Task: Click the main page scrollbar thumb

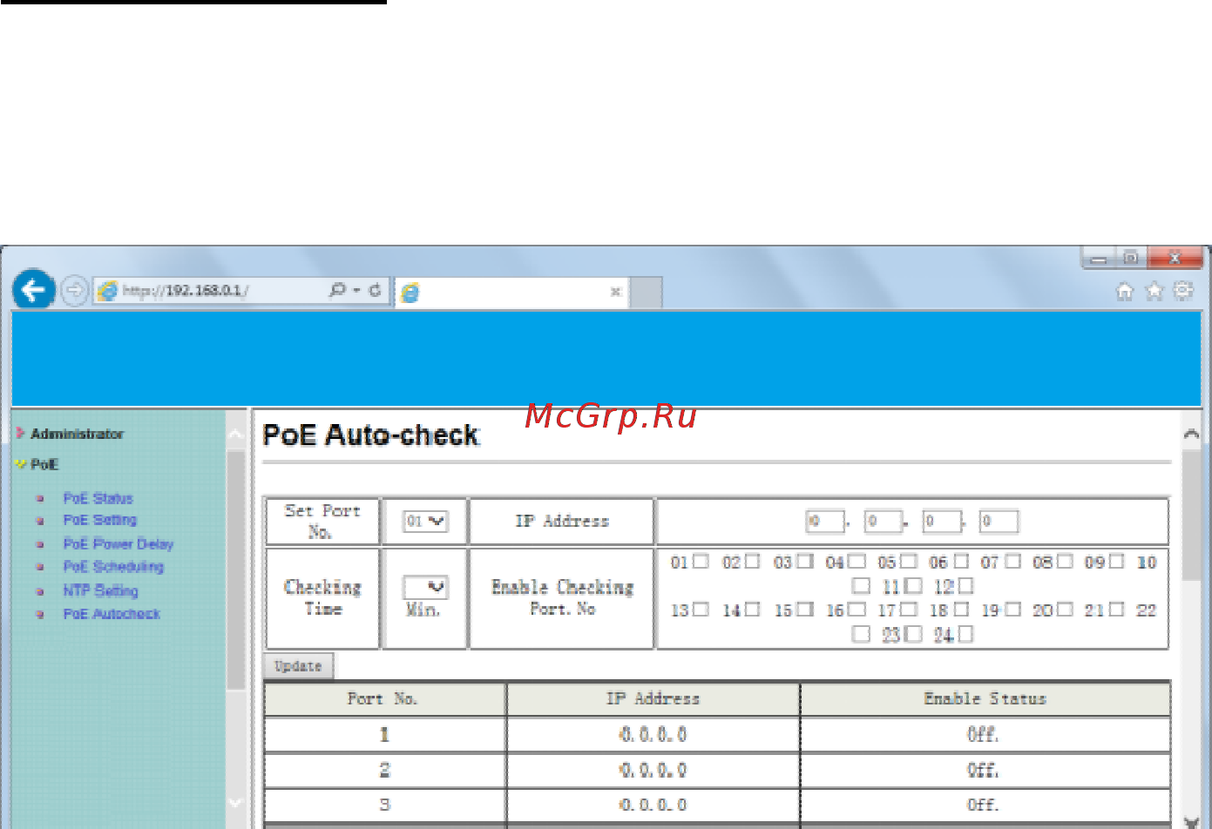Action: pos(1191,516)
